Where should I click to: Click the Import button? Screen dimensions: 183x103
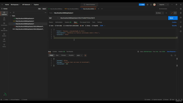point(44,9)
